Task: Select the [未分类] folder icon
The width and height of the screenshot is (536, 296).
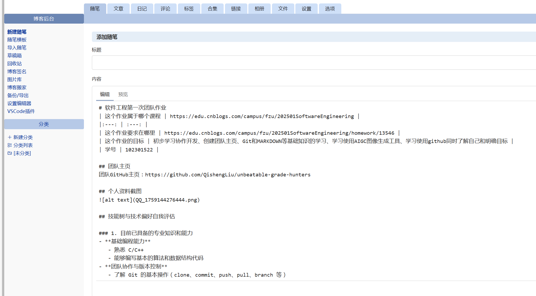Action: pyautogui.click(x=10, y=153)
